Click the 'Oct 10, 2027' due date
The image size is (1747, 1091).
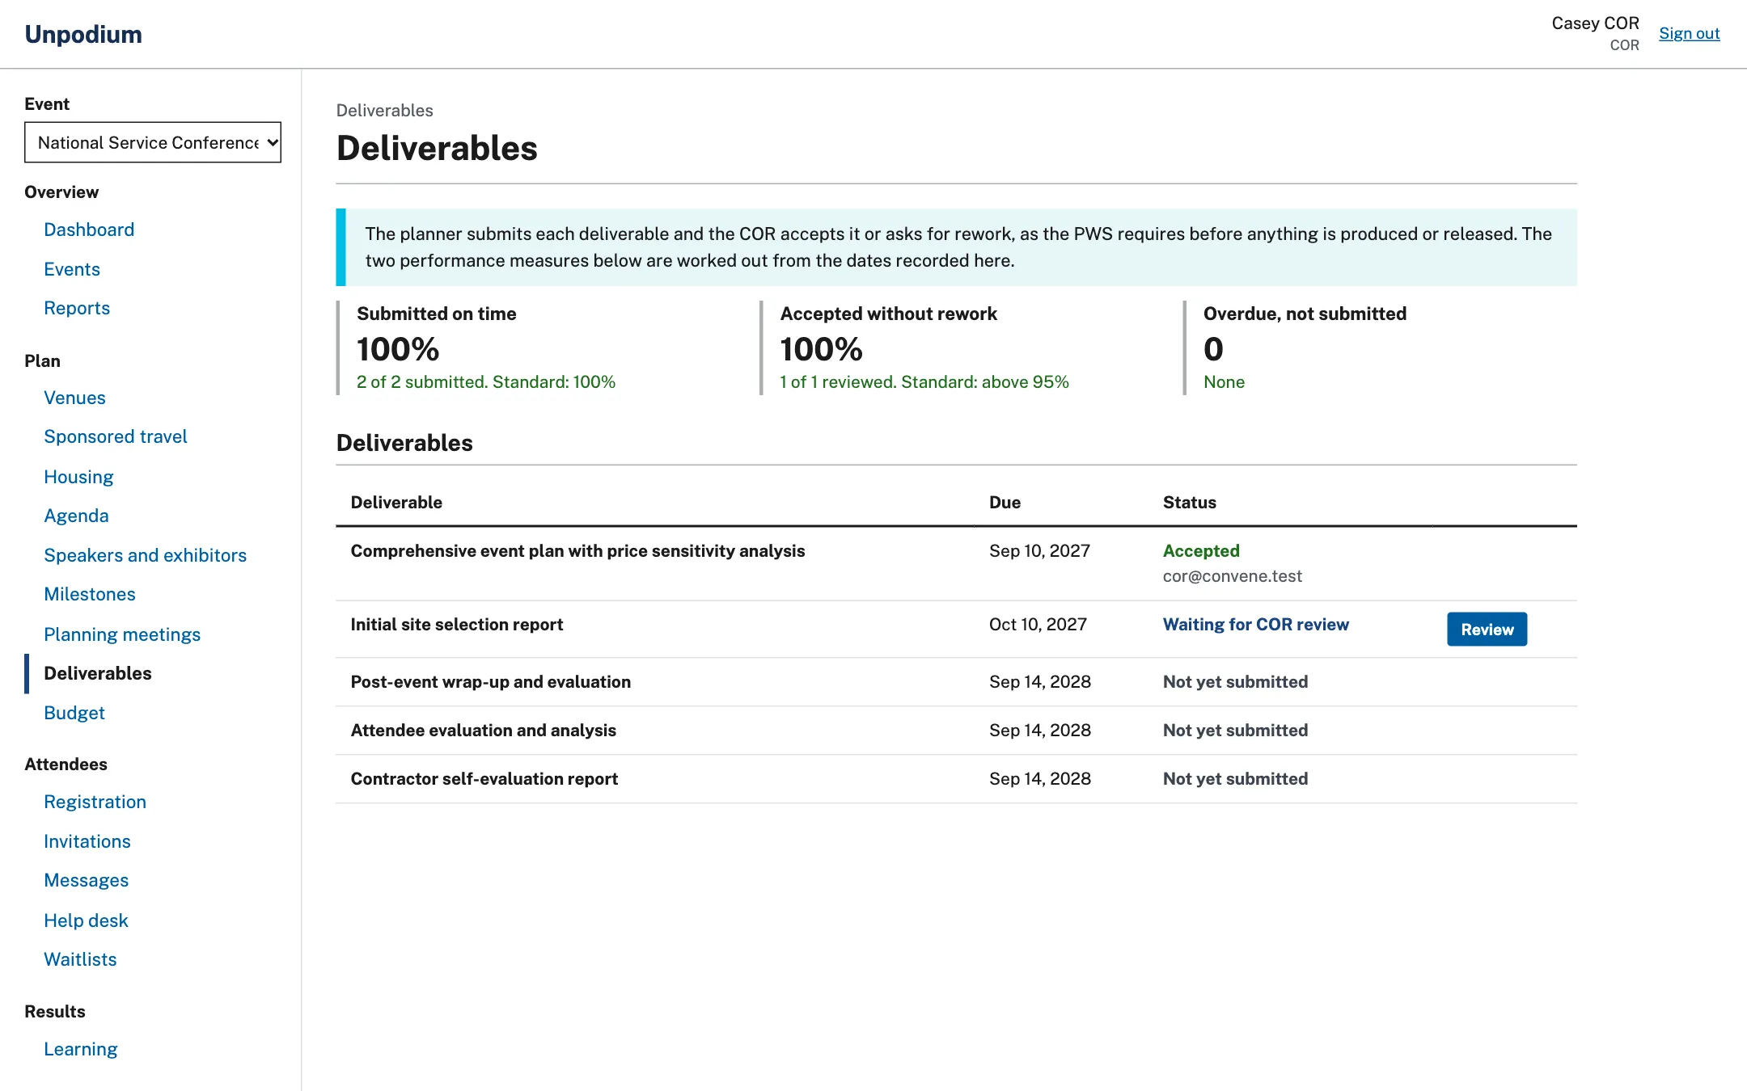pyautogui.click(x=1038, y=624)
